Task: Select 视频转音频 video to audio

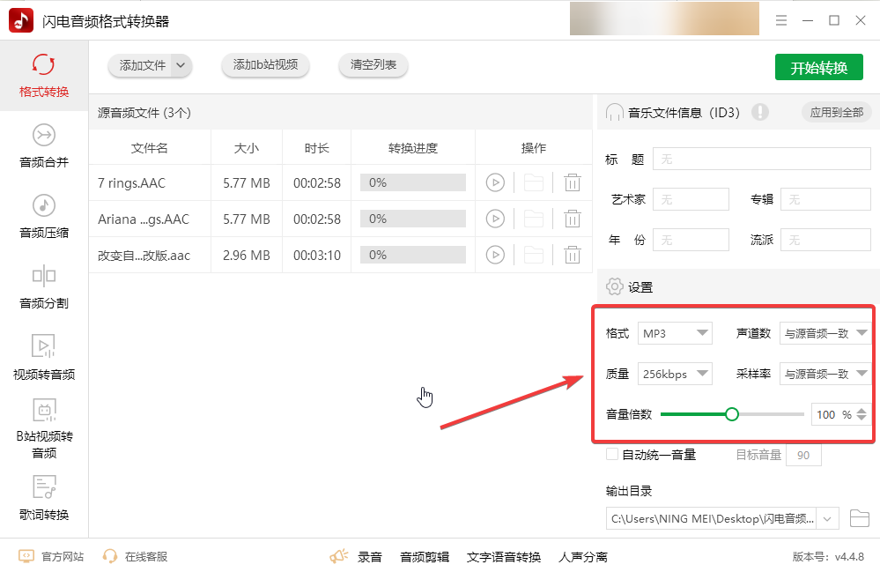Action: click(x=44, y=358)
